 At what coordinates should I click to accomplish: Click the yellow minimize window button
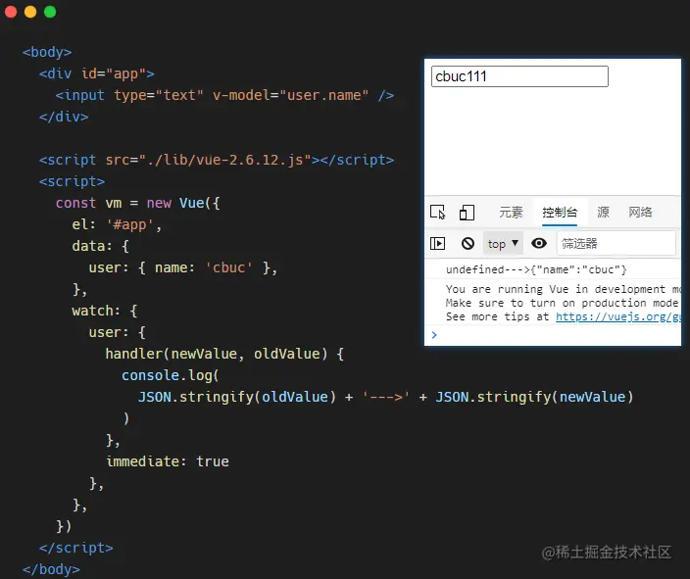(30, 12)
